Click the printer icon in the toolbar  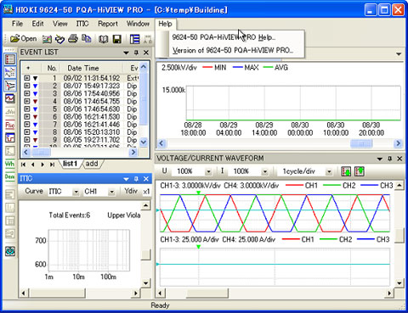[73, 39]
